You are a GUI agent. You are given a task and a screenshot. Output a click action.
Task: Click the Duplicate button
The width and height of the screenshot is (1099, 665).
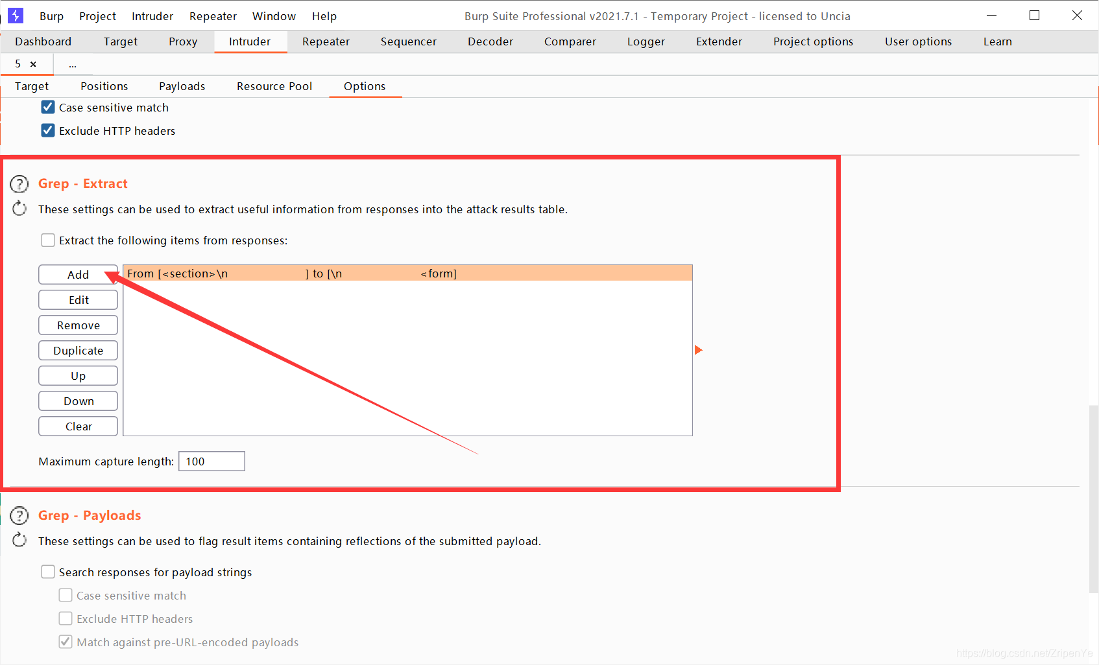pos(78,351)
